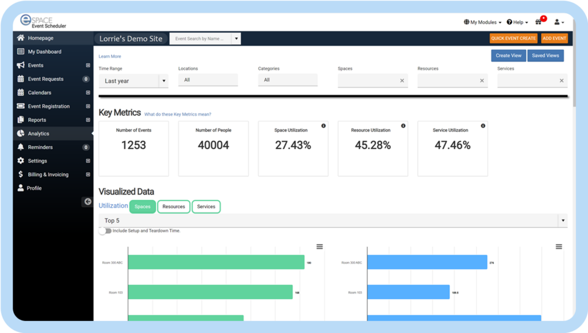588x333 pixels.
Task: Open the Time Range dropdown
Action: click(x=133, y=81)
